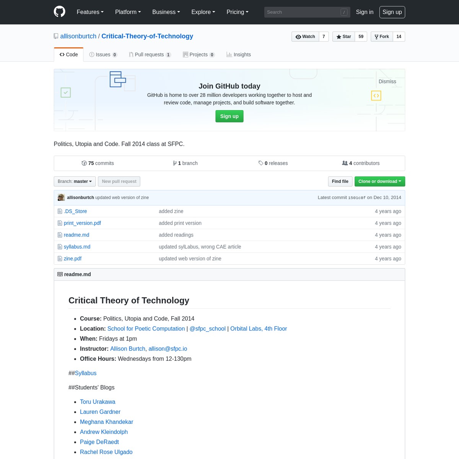
Task: Open the 0 releases link
Action: tap(273, 163)
